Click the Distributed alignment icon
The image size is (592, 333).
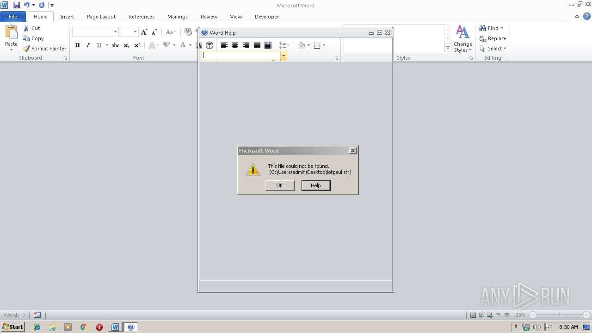(x=268, y=45)
